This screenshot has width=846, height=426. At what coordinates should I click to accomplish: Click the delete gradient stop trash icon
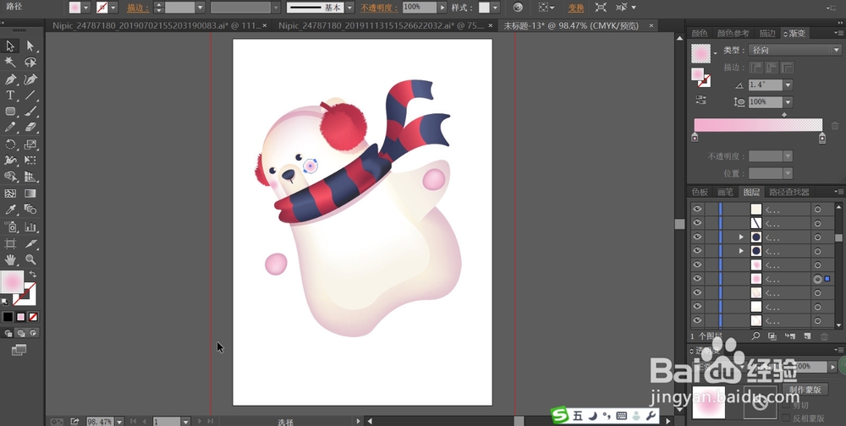[x=835, y=126]
